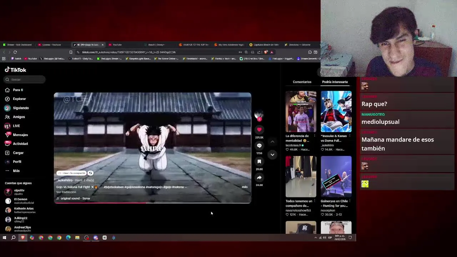
Task: Open the La diferencia de mentalidad thumbnail
Action: (301, 112)
